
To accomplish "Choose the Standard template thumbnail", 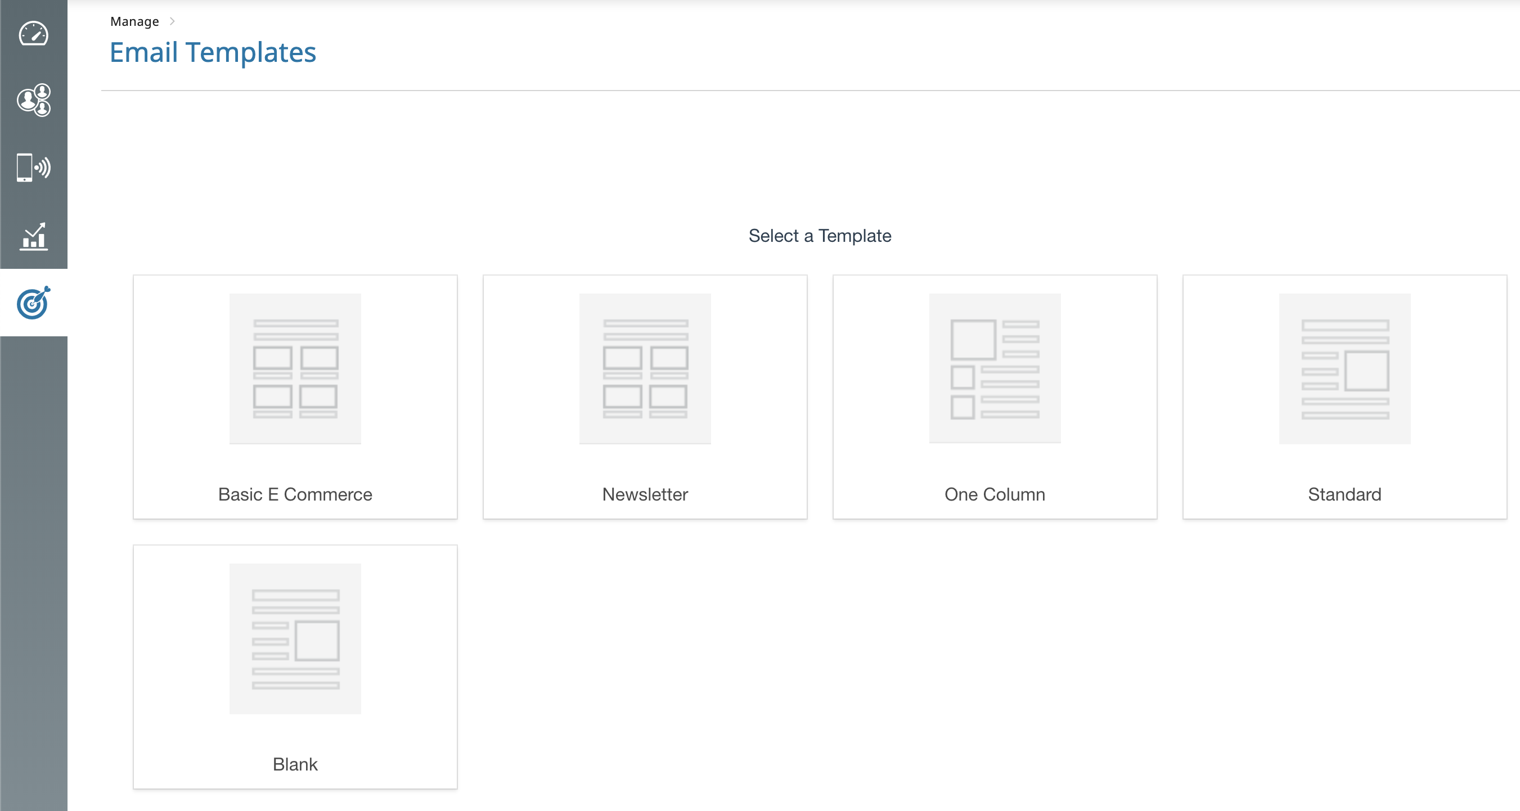I will [1344, 368].
